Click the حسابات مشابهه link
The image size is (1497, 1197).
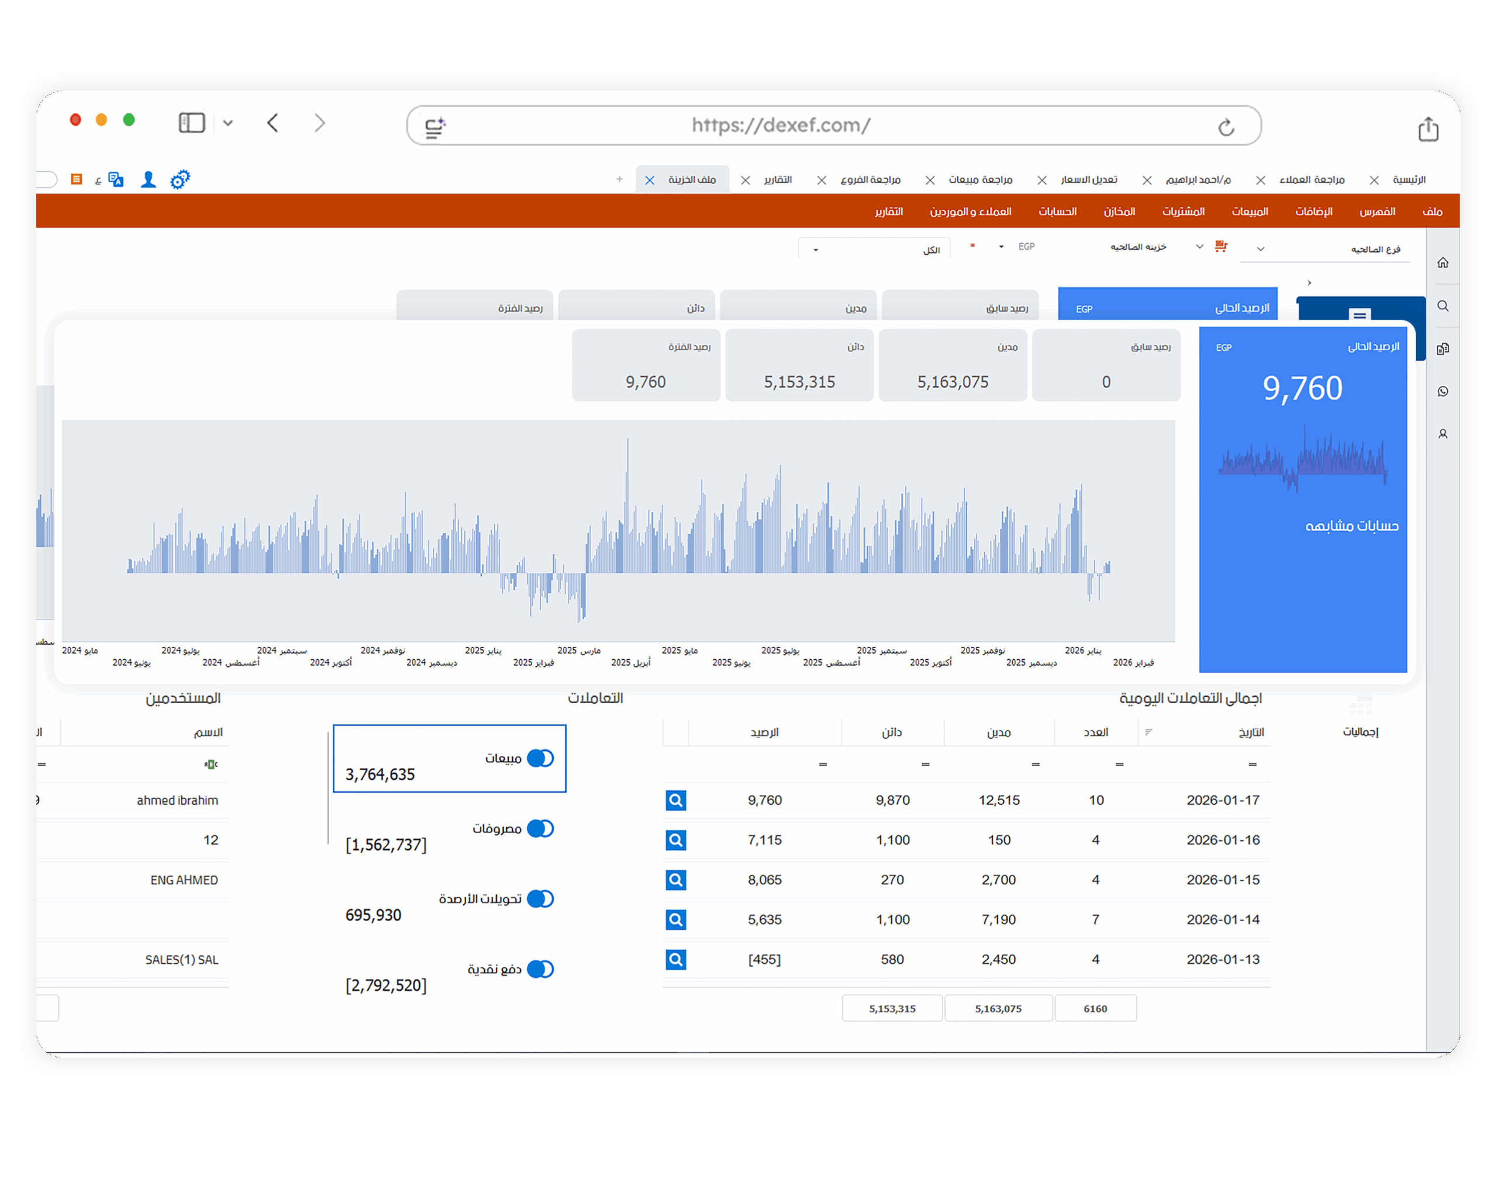[x=1351, y=526]
